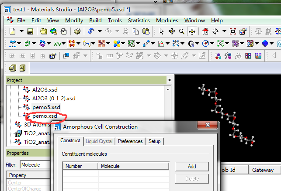Open the Edit menu

pos(36,20)
